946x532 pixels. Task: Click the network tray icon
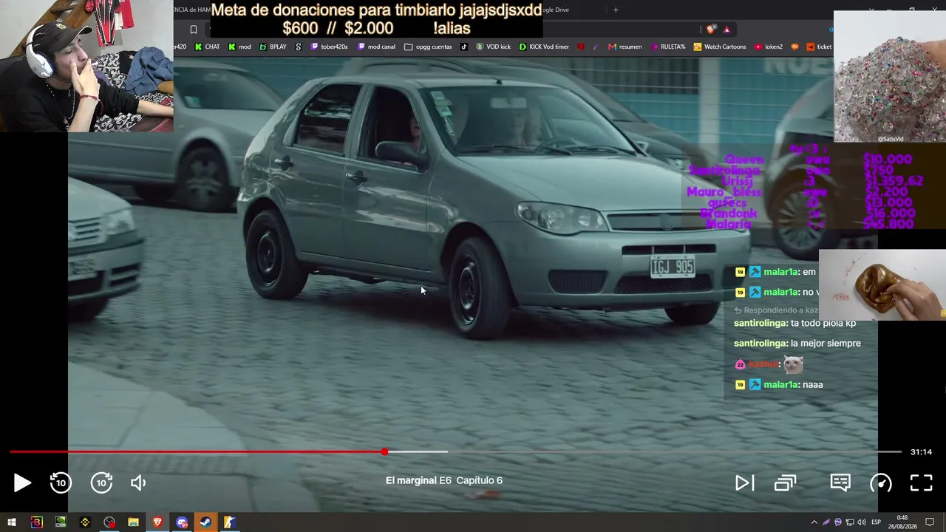click(850, 522)
